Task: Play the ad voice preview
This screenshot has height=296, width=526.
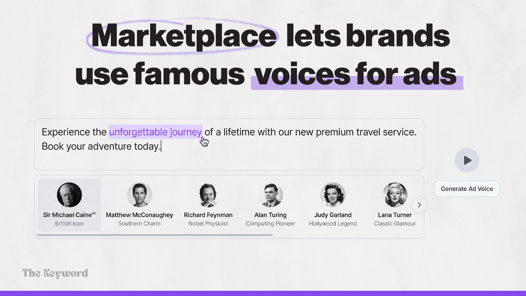Action: [467, 160]
